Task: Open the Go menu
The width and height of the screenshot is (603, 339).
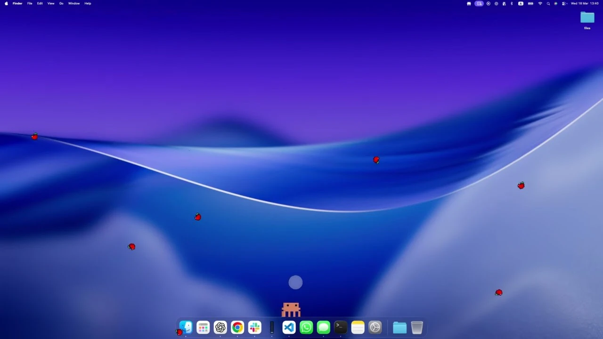Action: 61,3
